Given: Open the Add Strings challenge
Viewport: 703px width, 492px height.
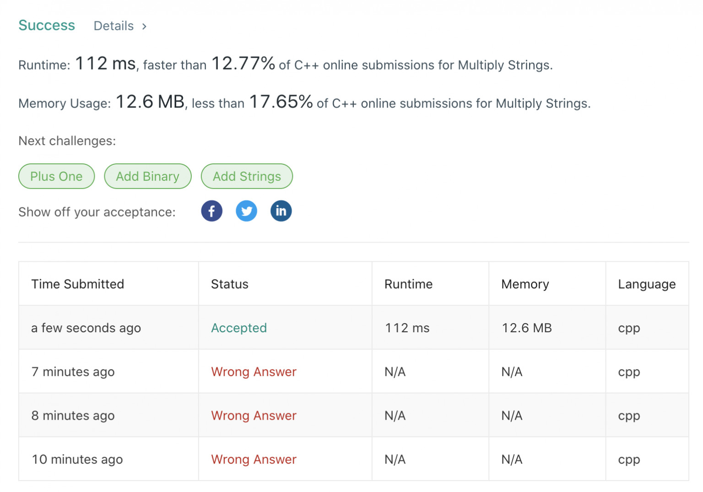Looking at the screenshot, I should (x=247, y=176).
